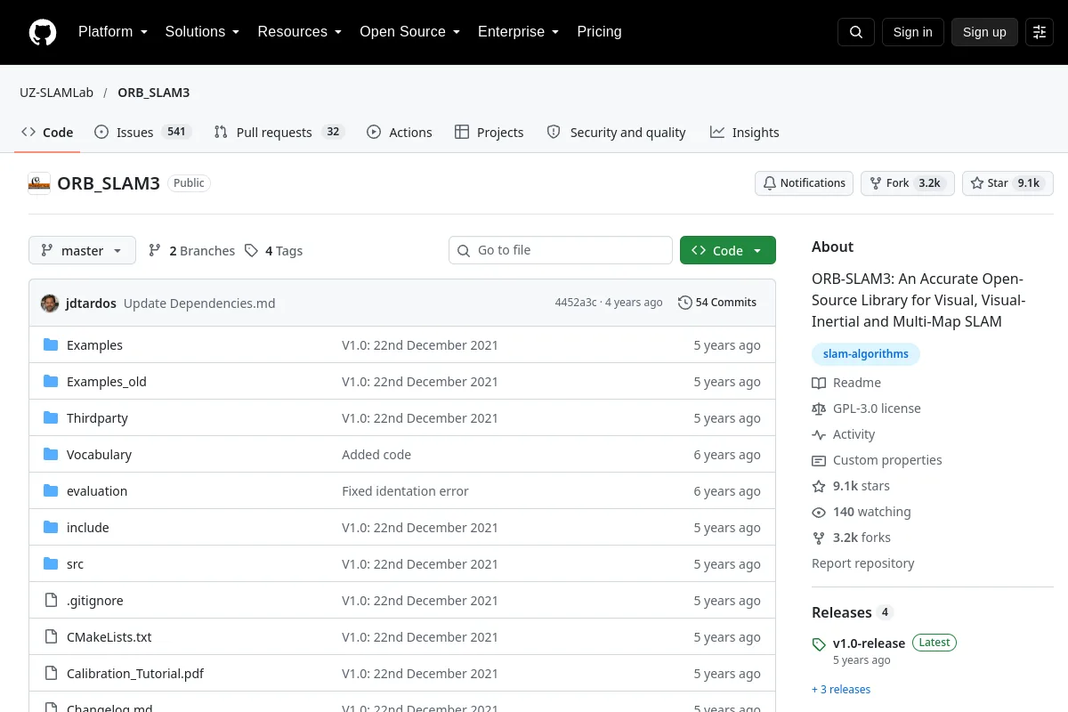Open Report repository link

pyautogui.click(x=863, y=563)
